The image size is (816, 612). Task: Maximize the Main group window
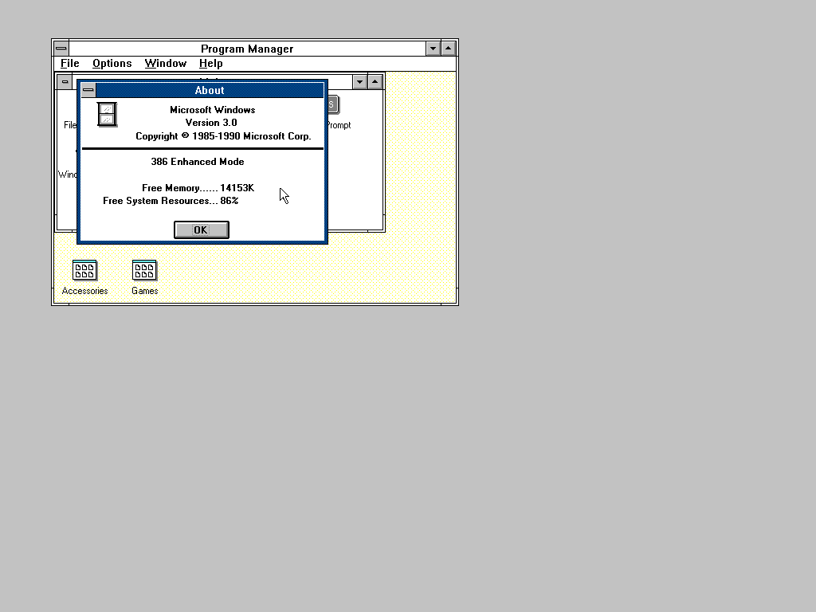375,82
